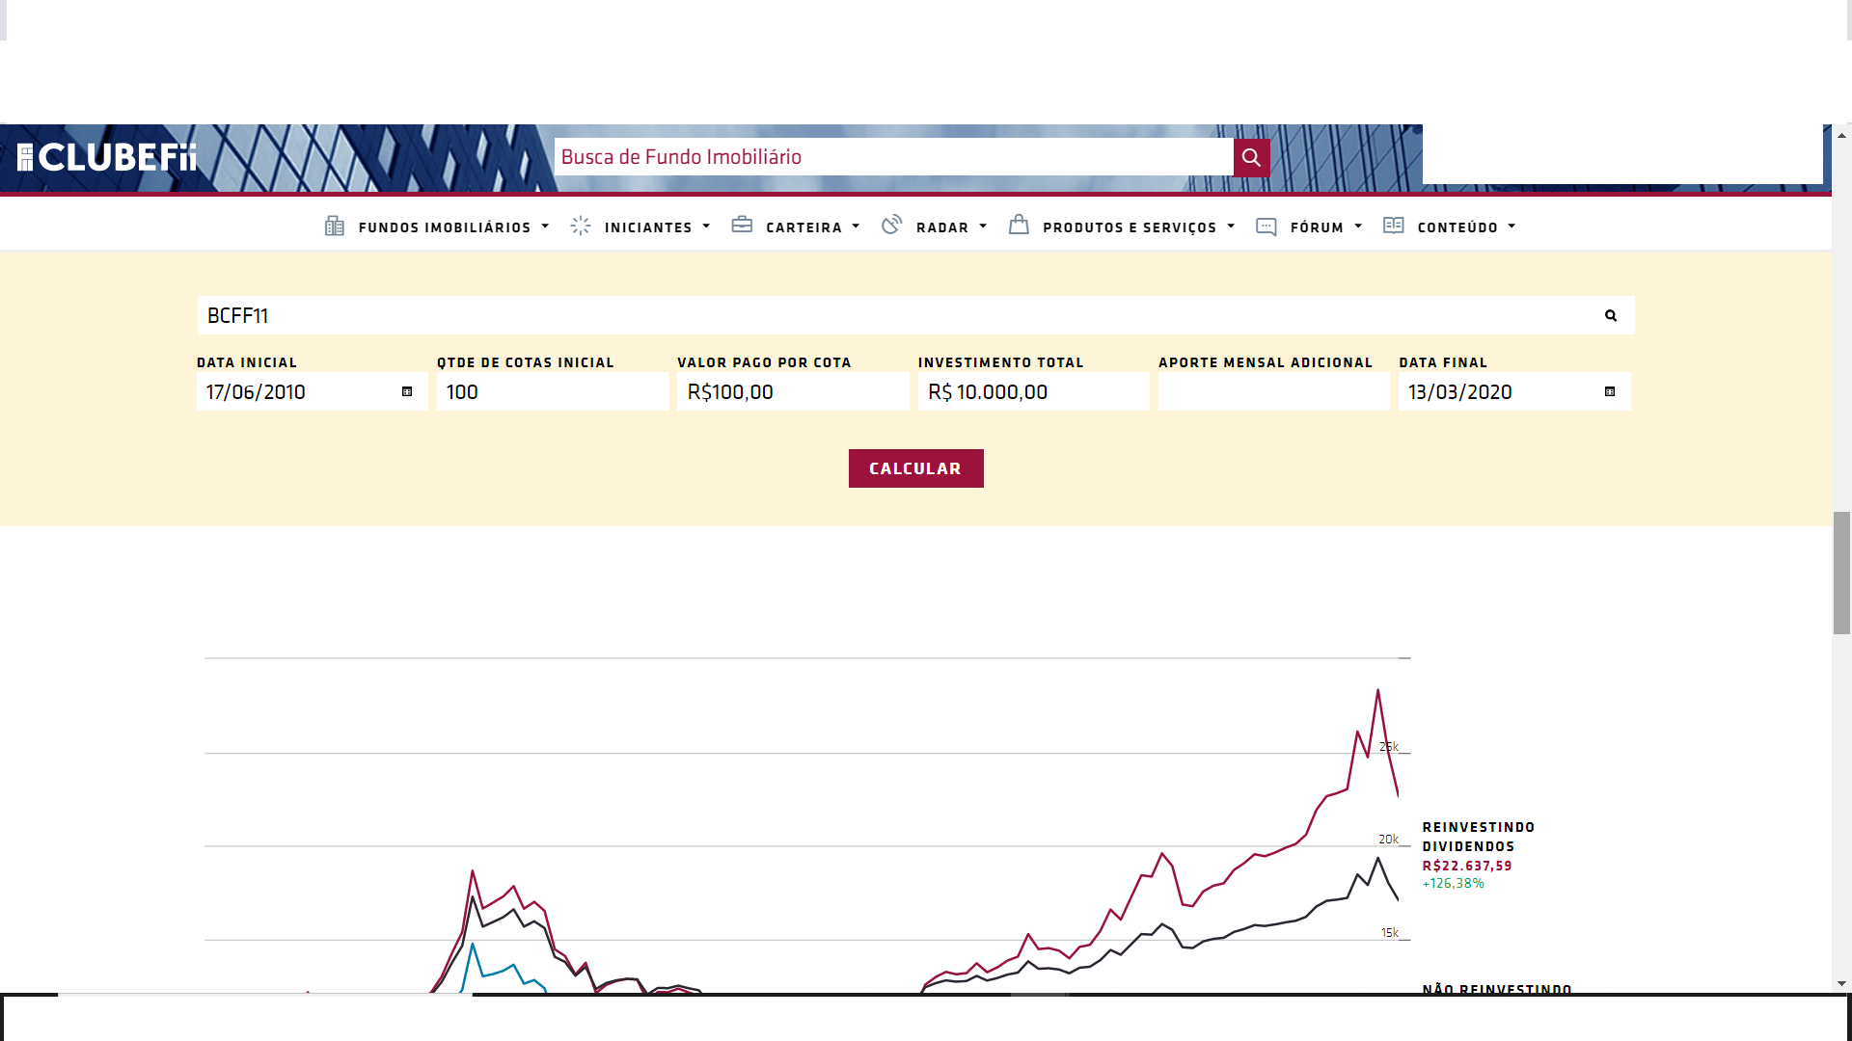This screenshot has width=1852, height=1041.
Task: Expand the Fórum dropdown arrow
Action: pyautogui.click(x=1358, y=227)
